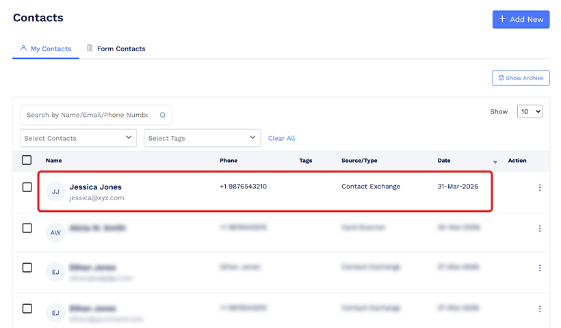Click the AW contact avatar
The width and height of the screenshot is (561, 328).
click(55, 232)
